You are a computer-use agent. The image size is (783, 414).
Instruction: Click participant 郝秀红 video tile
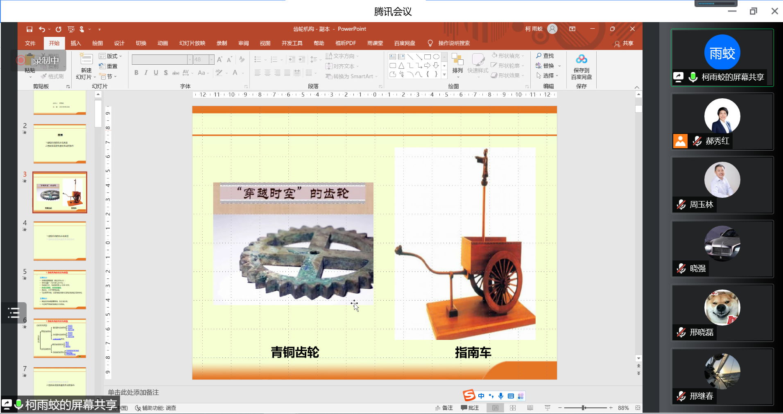(722, 122)
